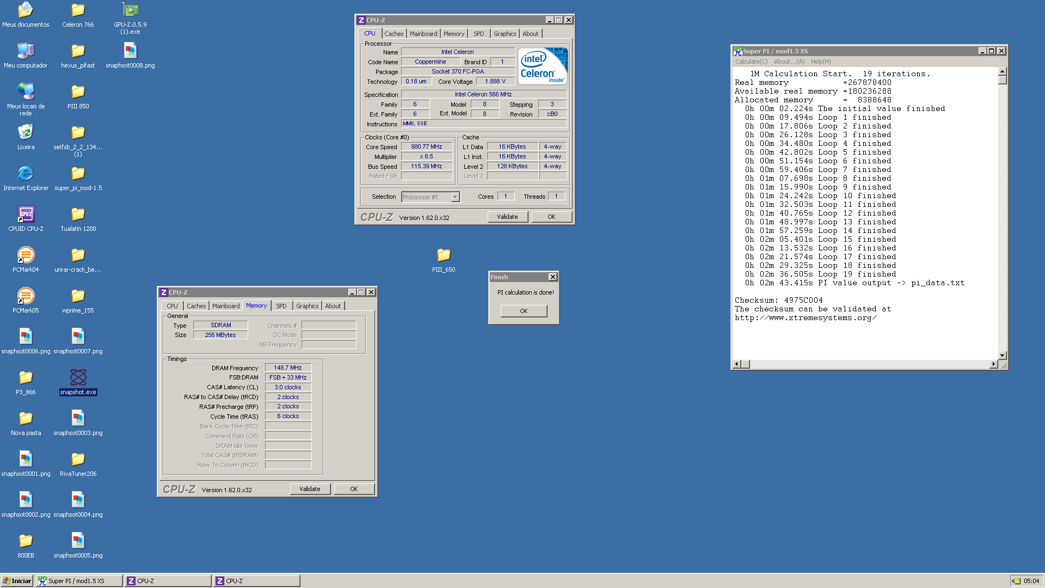The width and height of the screenshot is (1045, 588).
Task: Select snapshot.exe desktop icon
Action: tap(78, 382)
